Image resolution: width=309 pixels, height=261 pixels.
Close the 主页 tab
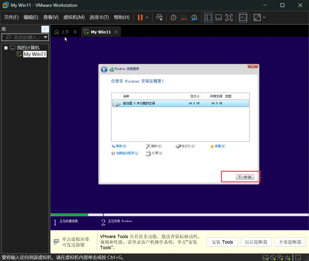75,32
